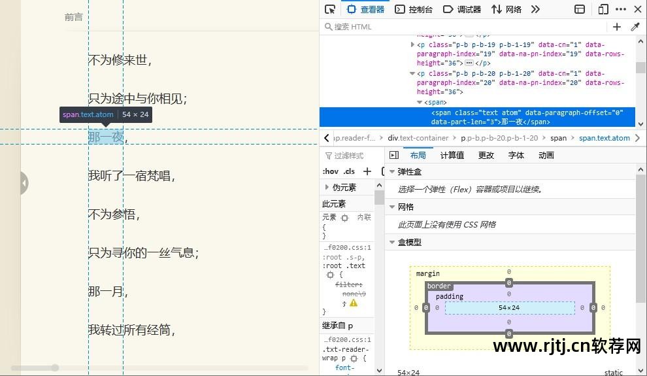This screenshot has height=376, width=647.
Task: Select span.text.atom breadcrumb
Action: pos(604,138)
